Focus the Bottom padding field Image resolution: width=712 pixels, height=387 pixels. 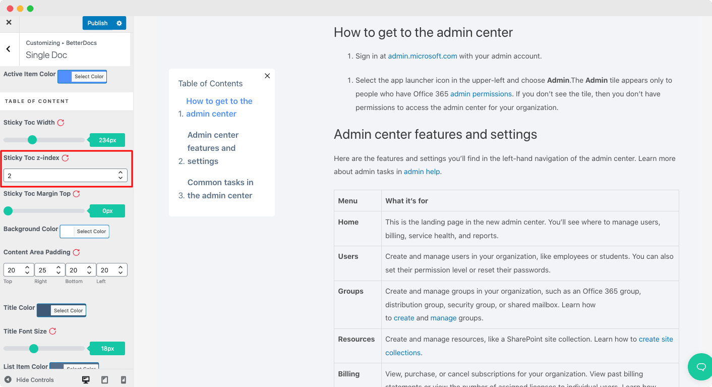point(81,270)
